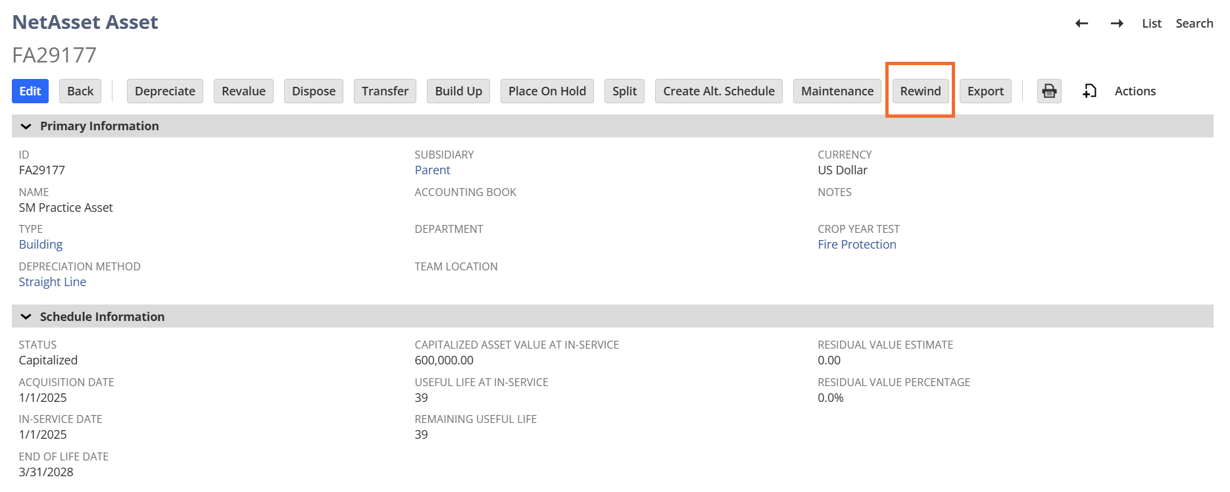Click the Revalue button
The image size is (1230, 492).
[x=243, y=91]
